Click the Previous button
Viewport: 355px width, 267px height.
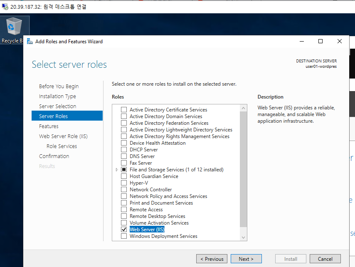[212, 259]
